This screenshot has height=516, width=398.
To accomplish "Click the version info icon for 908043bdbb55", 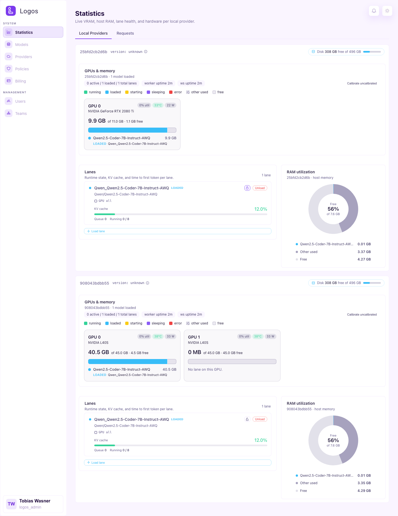I will coord(148,283).
